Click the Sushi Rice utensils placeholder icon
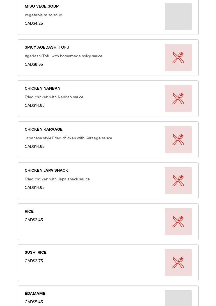 pyautogui.click(x=178, y=263)
